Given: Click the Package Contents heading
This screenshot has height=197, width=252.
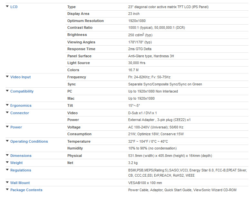Looking at the screenshot, I should 26,190.
